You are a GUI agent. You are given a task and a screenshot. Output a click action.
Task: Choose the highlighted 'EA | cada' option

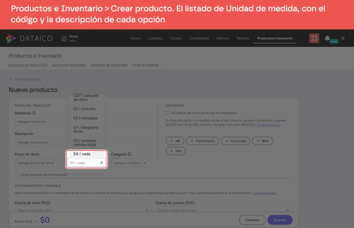(x=87, y=154)
